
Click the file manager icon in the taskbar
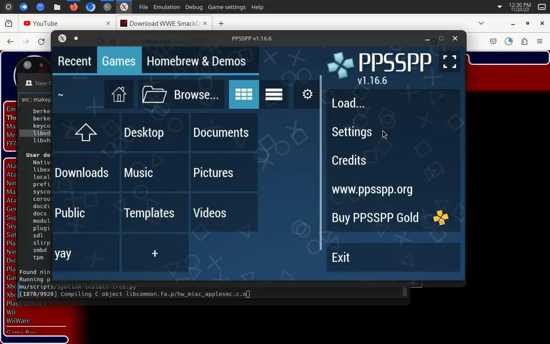coord(57,7)
